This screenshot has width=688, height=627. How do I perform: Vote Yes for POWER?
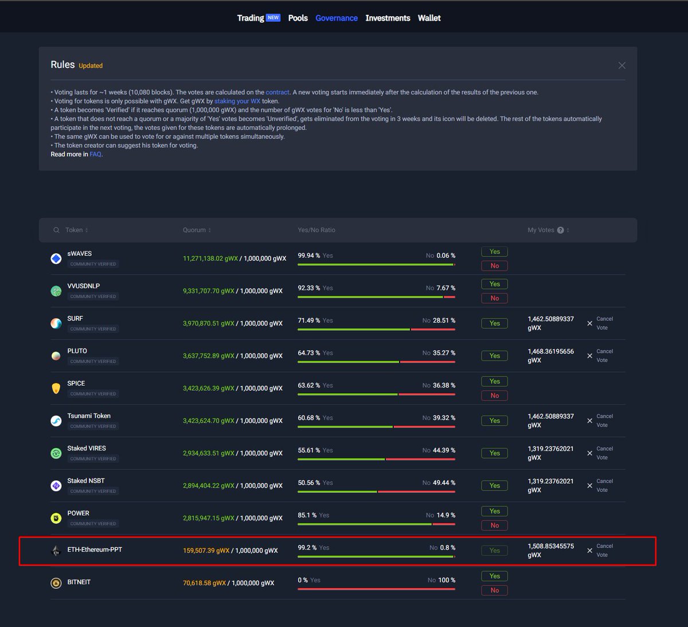coord(495,511)
